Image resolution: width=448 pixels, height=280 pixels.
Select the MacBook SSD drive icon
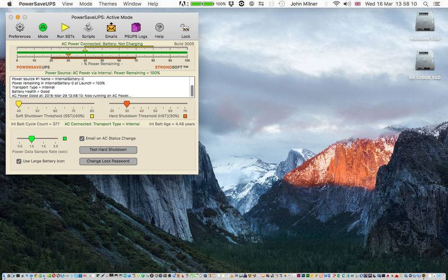[x=425, y=22]
